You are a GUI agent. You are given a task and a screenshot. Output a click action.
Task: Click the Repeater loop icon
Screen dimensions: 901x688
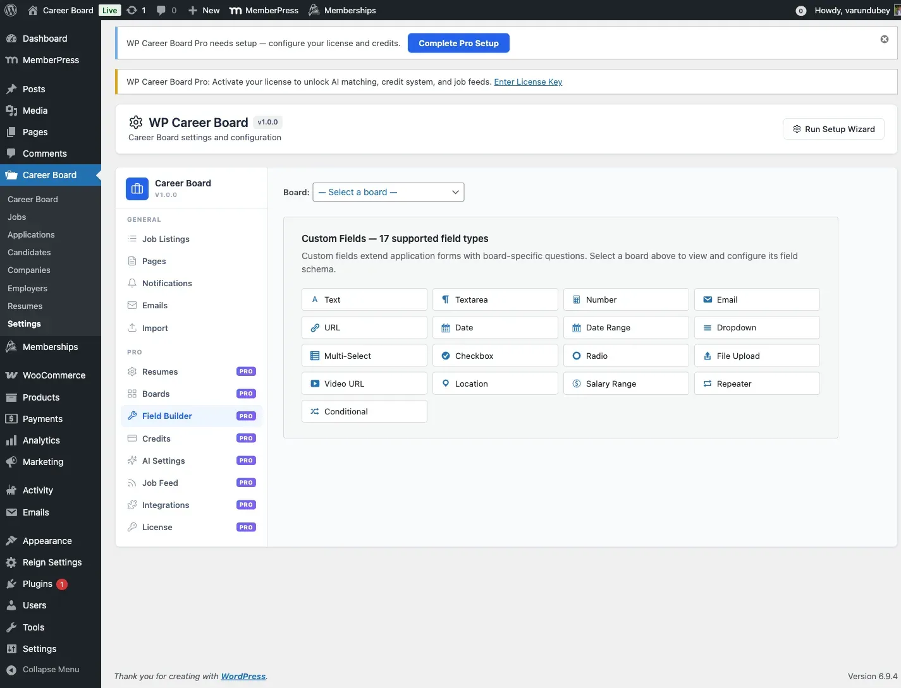(708, 383)
